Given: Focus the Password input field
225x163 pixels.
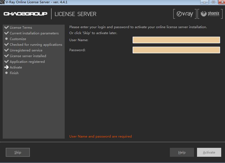Looking at the screenshot, I should coord(176,50).
